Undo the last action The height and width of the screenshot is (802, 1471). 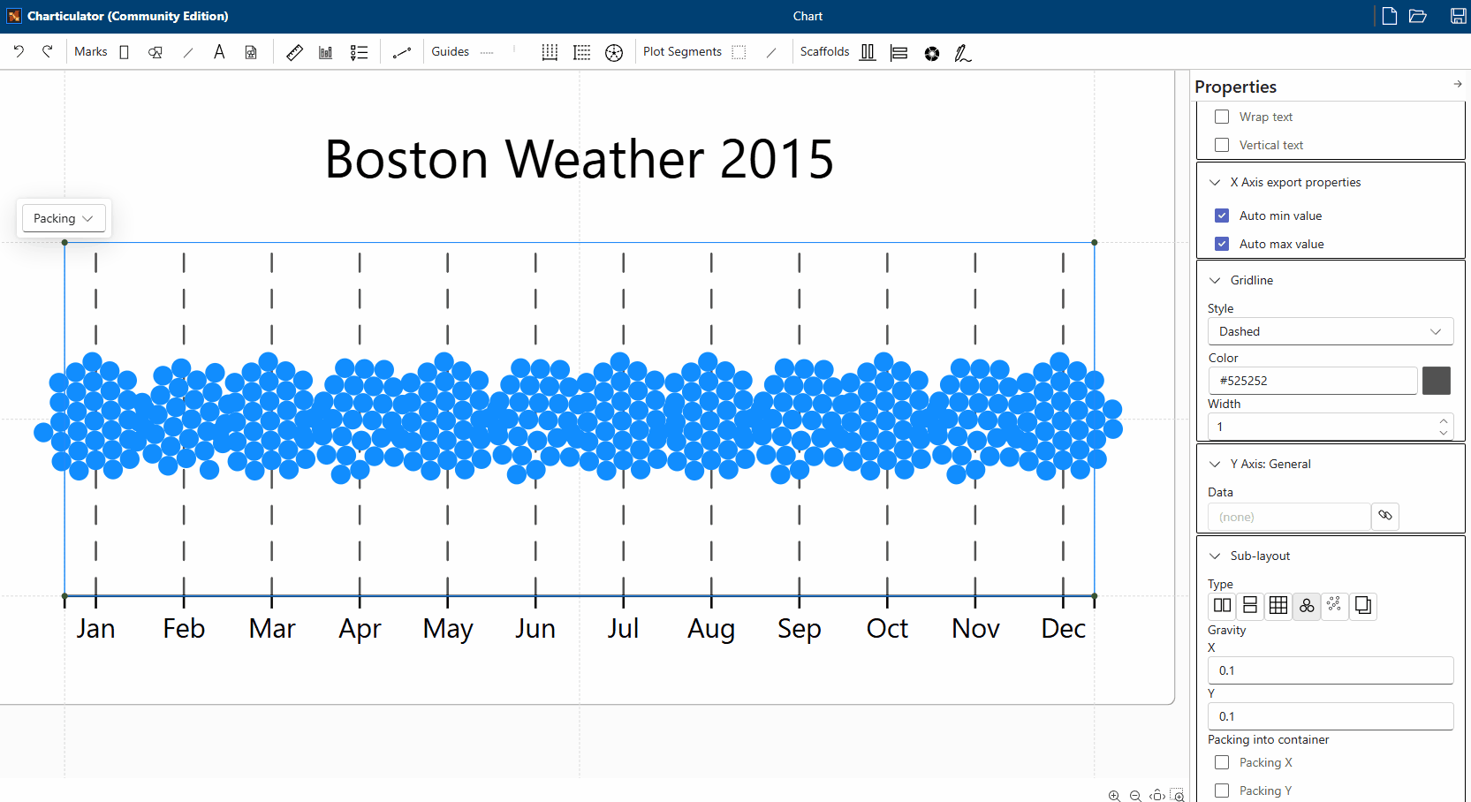(19, 52)
